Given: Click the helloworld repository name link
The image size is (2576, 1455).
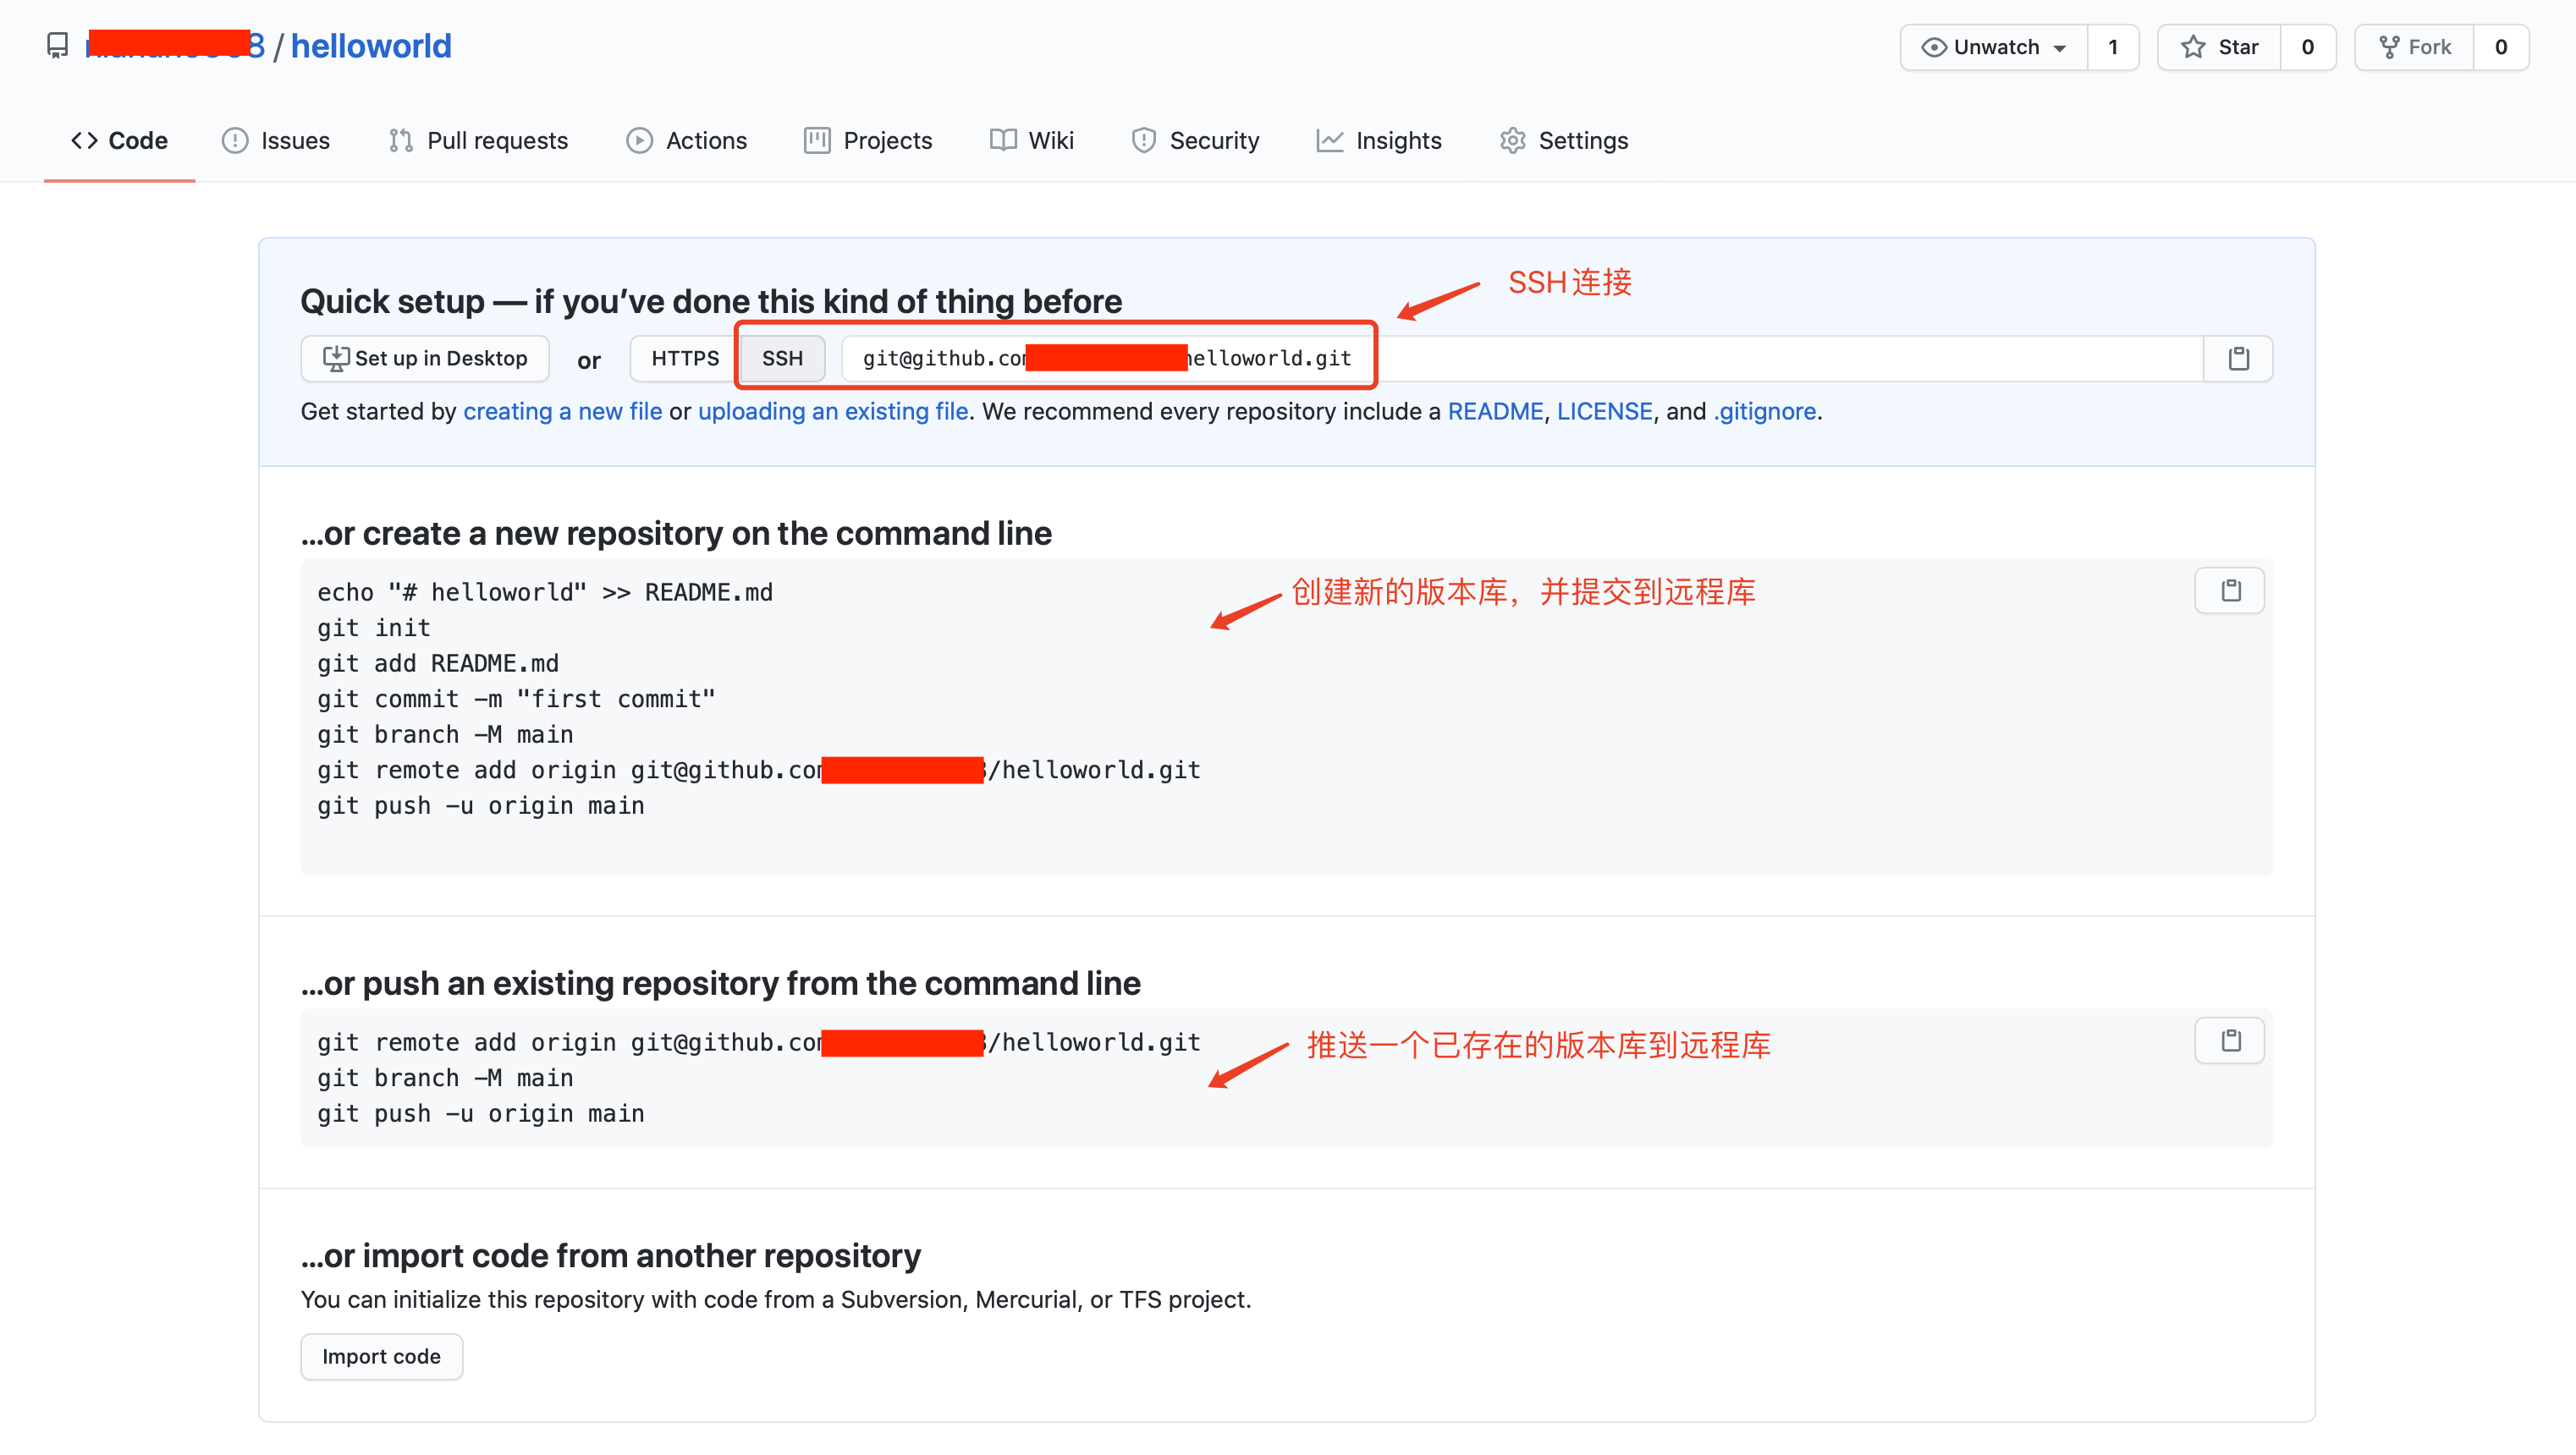Looking at the screenshot, I should 371,46.
